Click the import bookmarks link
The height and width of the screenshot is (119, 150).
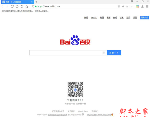[42, 11]
